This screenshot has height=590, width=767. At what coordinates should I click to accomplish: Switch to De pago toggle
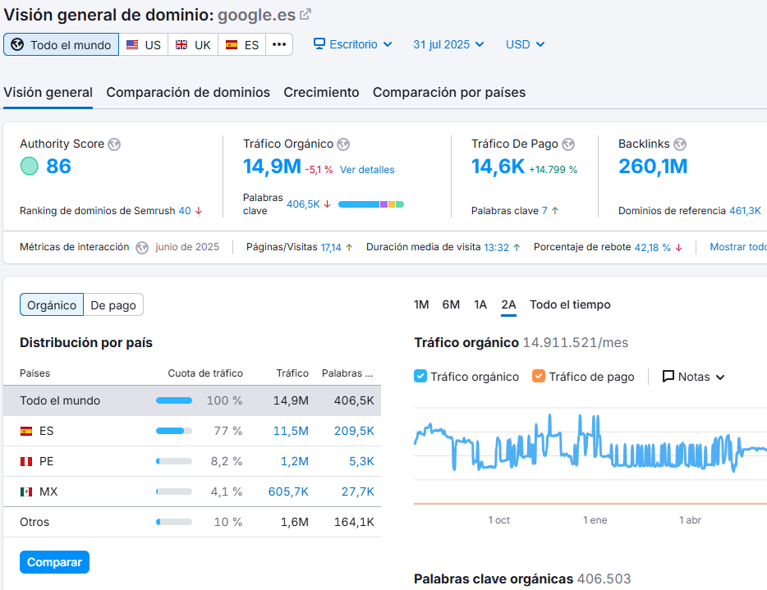click(113, 305)
